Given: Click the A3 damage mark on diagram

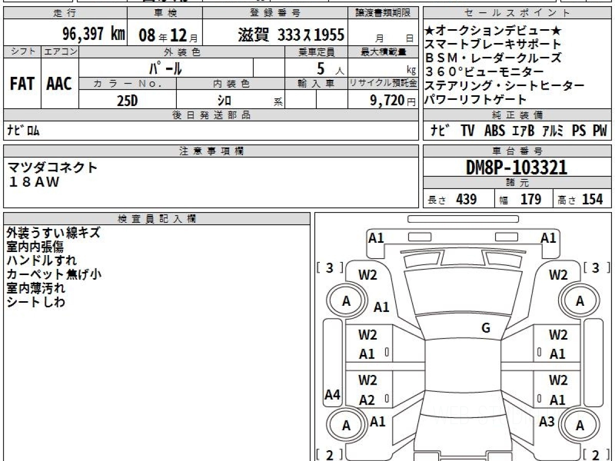Looking at the screenshot, I should point(546,422).
